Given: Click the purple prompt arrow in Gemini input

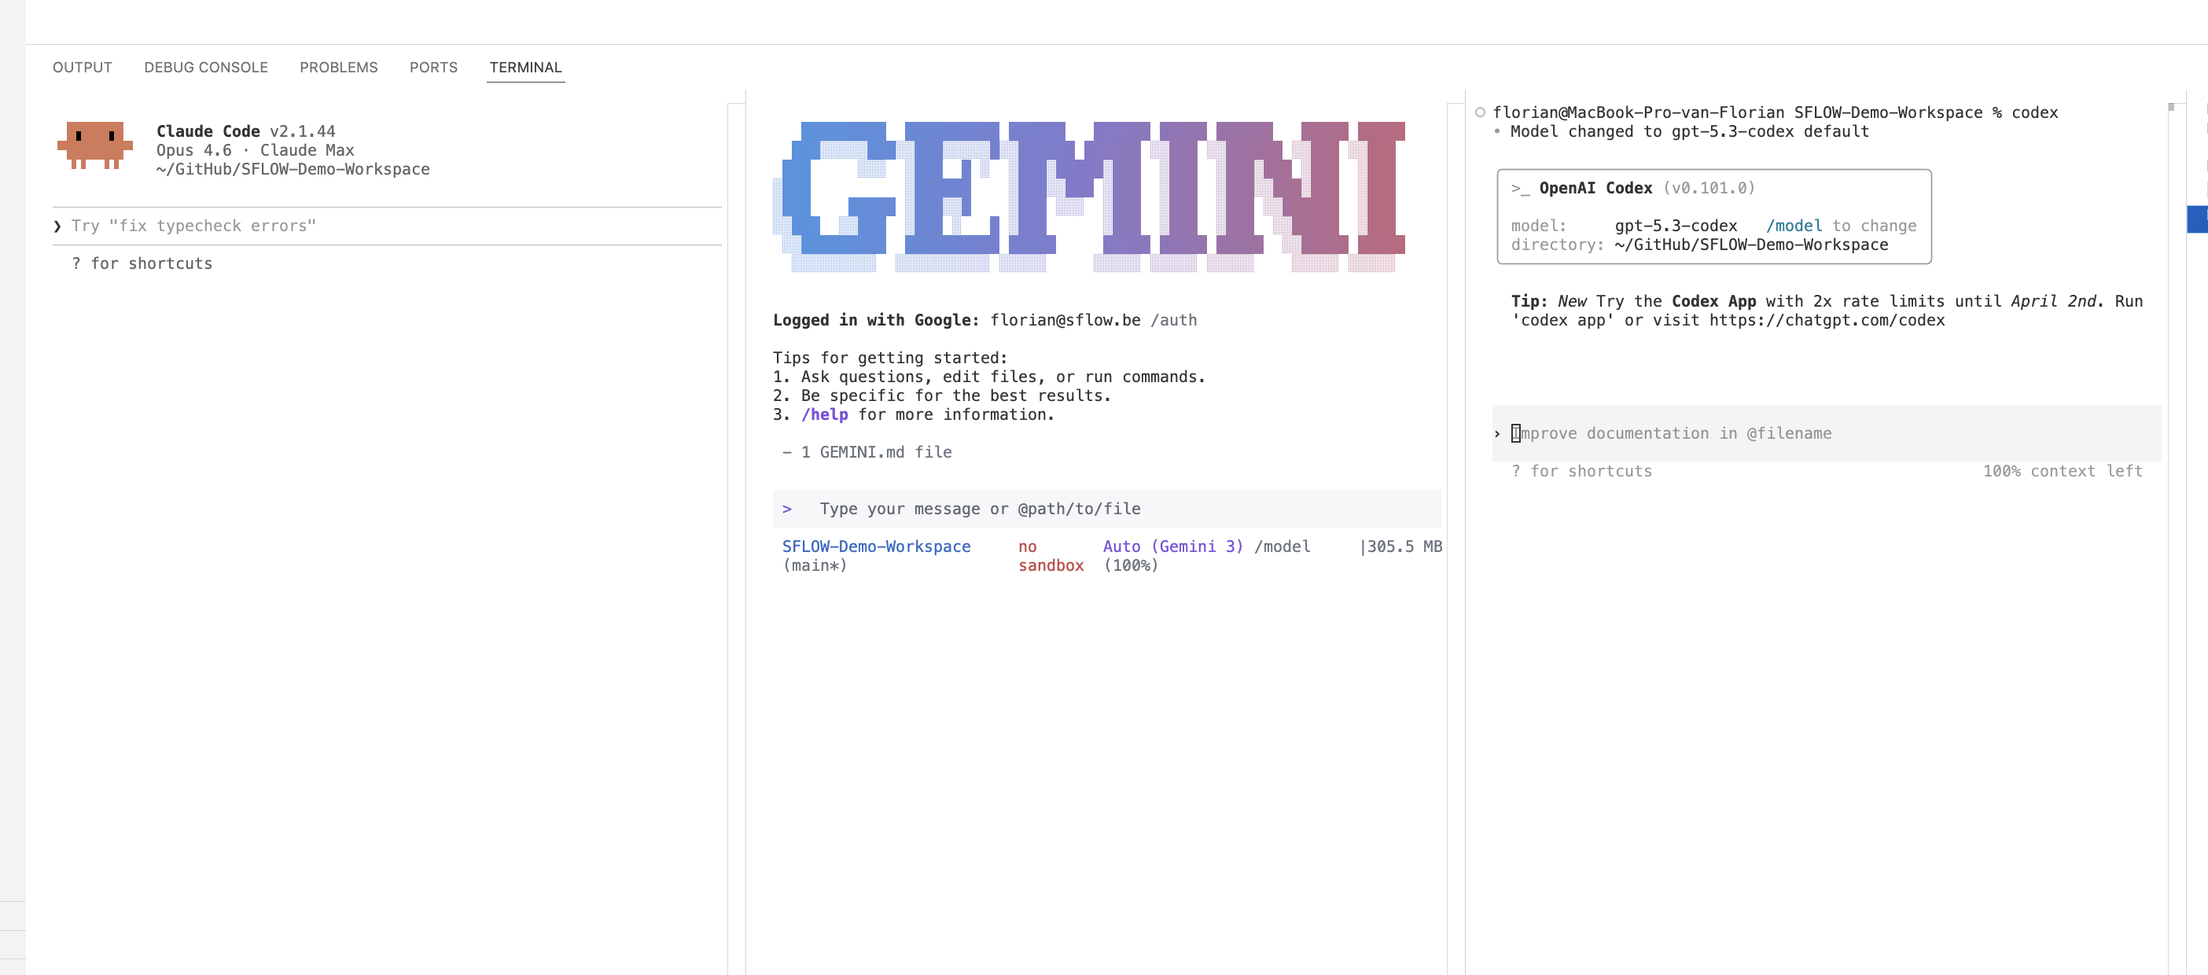Looking at the screenshot, I should [x=789, y=508].
